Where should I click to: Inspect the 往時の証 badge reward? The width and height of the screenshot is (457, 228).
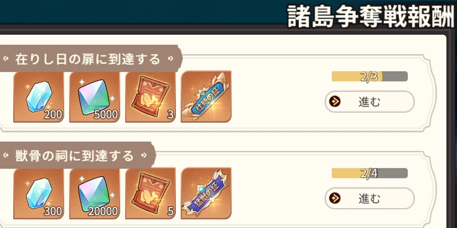[206, 97]
